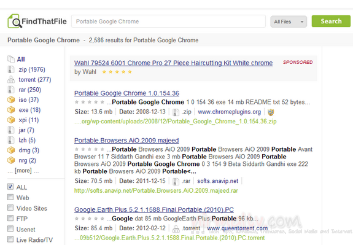This screenshot has height=245, width=353.
Task: Click shield icon beside www.chromeplugins.org
Action: click(x=271, y=112)
